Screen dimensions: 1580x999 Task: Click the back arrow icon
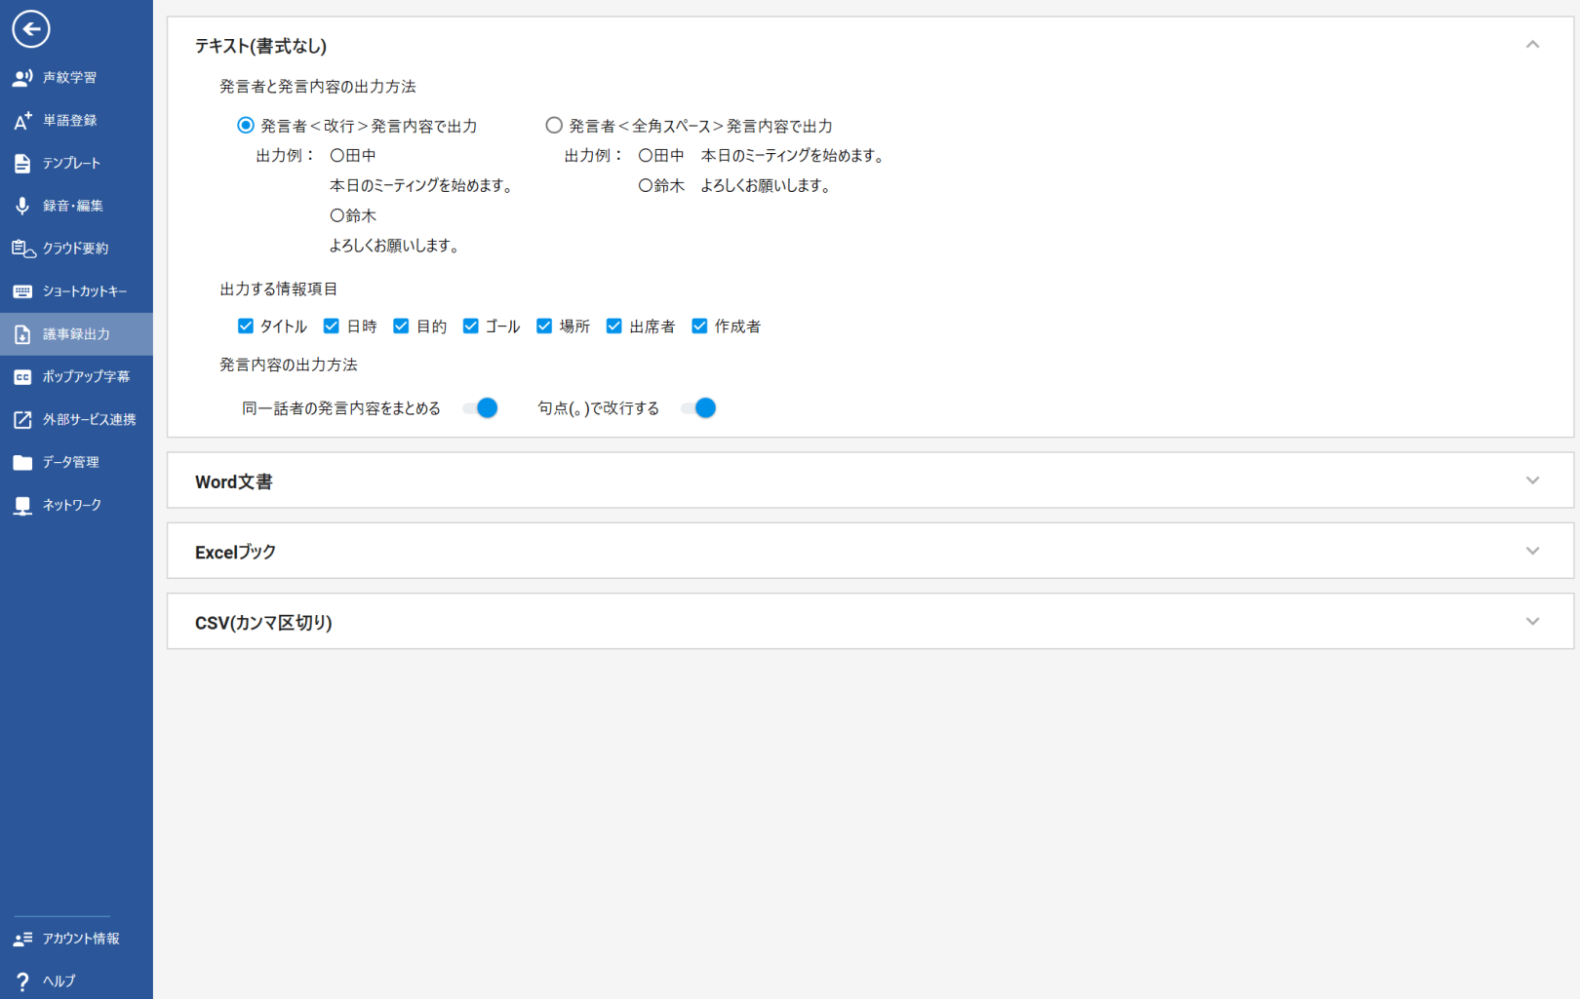(30, 29)
